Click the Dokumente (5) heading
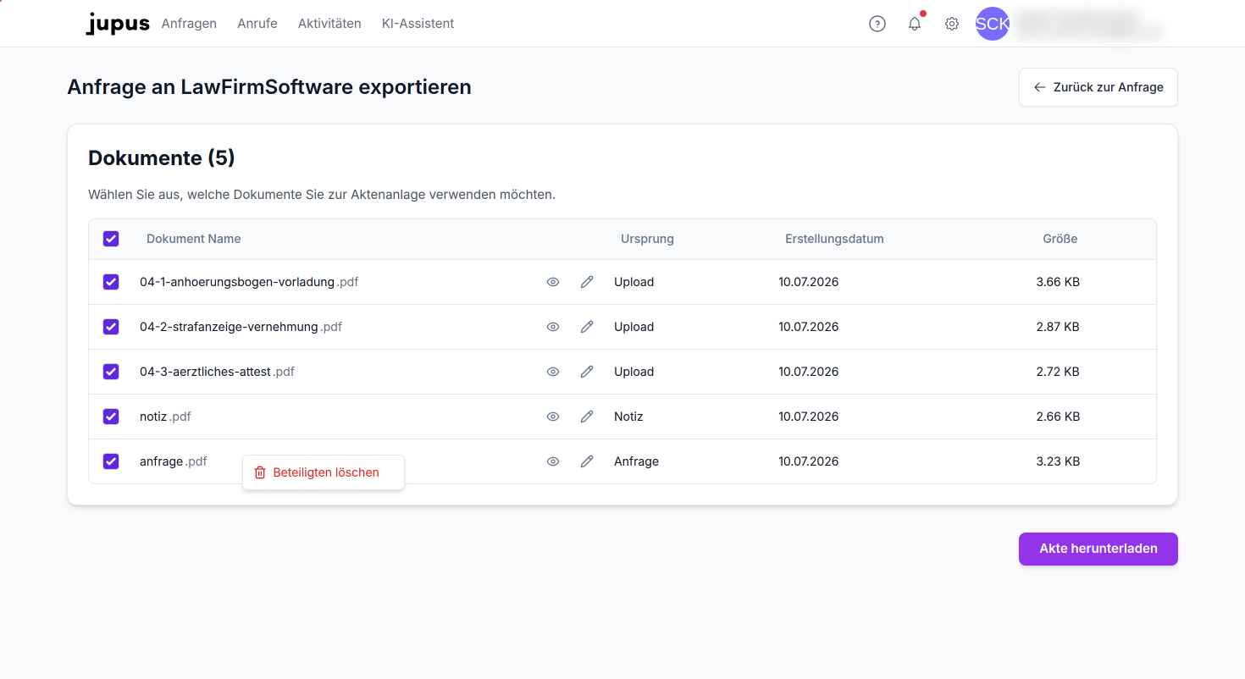The height and width of the screenshot is (679, 1245). coord(162,157)
